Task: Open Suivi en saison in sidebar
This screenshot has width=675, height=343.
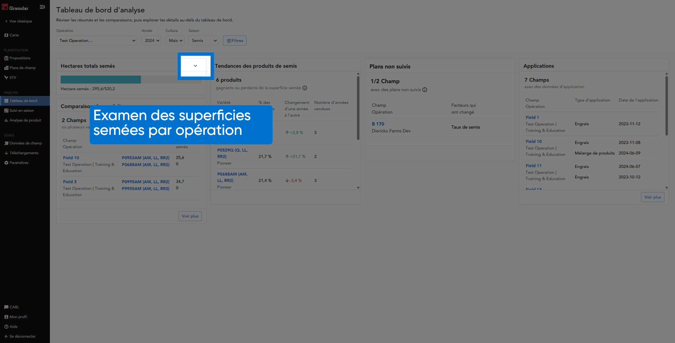Action: coord(25,111)
